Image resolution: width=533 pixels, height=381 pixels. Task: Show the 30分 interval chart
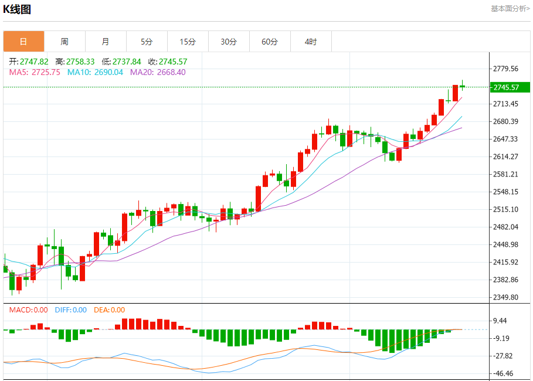(229, 42)
